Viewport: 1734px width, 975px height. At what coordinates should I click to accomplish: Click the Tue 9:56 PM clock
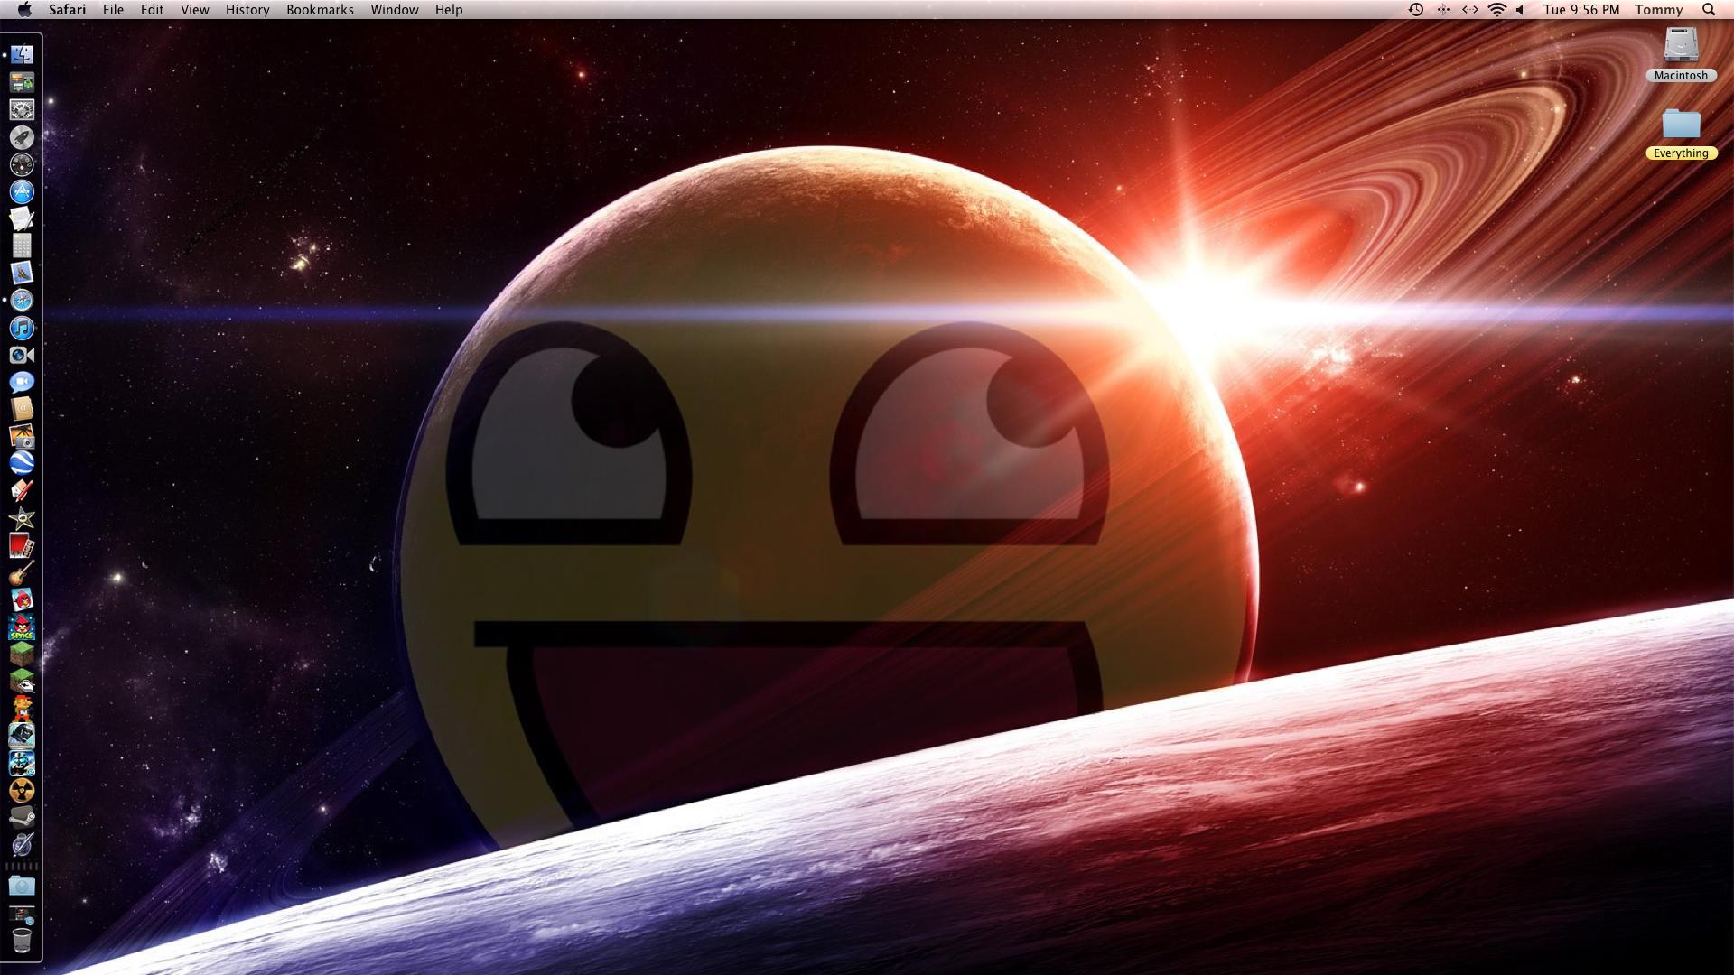pos(1581,9)
